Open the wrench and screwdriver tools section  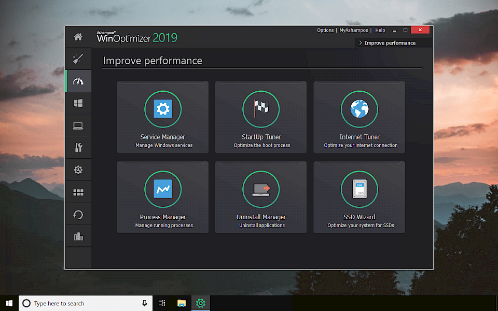[x=78, y=148]
